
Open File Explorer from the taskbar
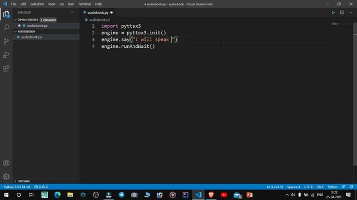point(70,195)
